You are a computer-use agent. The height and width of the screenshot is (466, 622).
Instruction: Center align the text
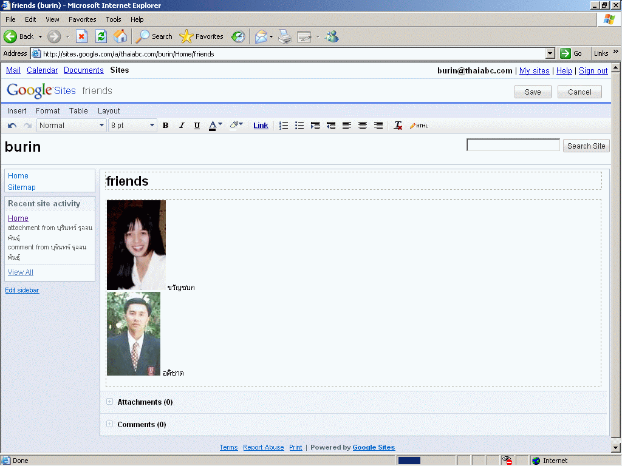(x=363, y=126)
